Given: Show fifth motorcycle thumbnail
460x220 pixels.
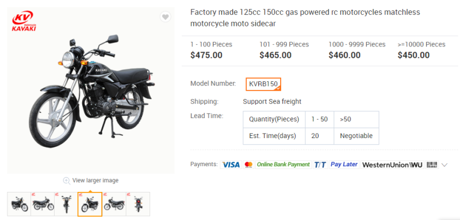Looking at the screenshot, I should [x=114, y=204].
